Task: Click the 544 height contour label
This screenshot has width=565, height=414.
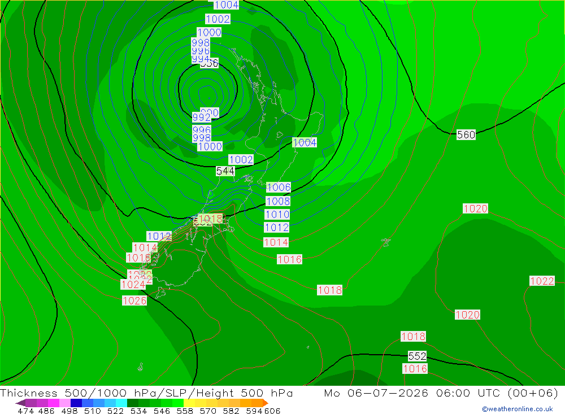Action: tap(225, 171)
